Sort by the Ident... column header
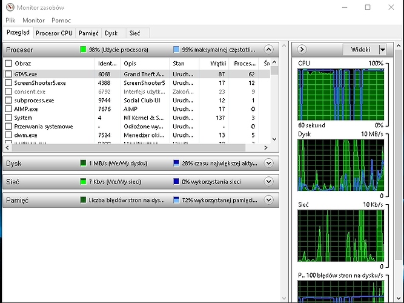This screenshot has width=404, height=303. (x=107, y=63)
